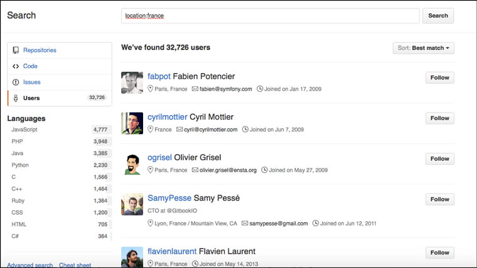477x268 pixels.
Task: Click the Code brackets icon in sidebar
Action: pos(16,66)
